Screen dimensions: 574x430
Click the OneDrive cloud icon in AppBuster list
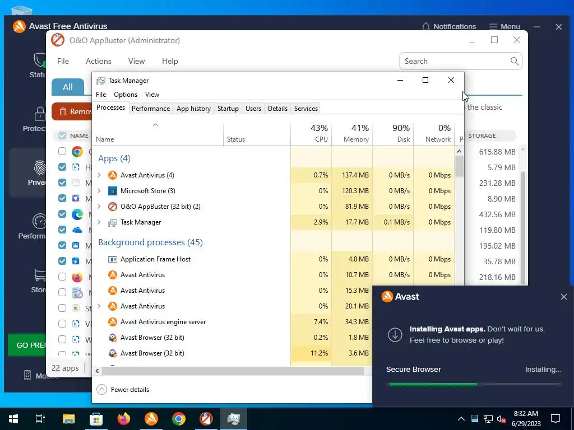coord(77,230)
